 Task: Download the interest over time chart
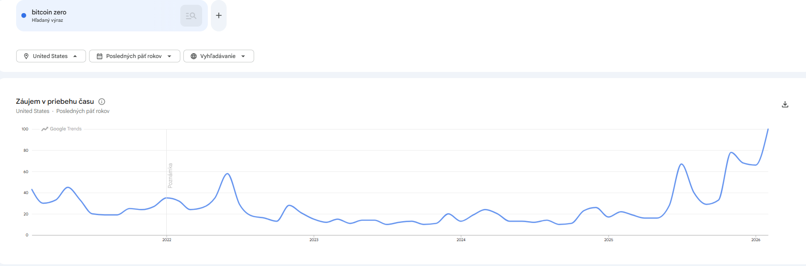tap(785, 105)
